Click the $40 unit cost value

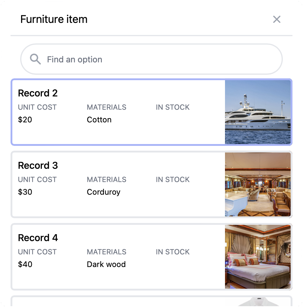(x=25, y=264)
